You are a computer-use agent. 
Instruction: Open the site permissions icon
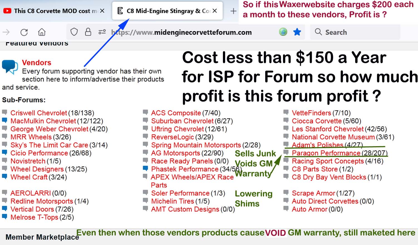coord(102,32)
